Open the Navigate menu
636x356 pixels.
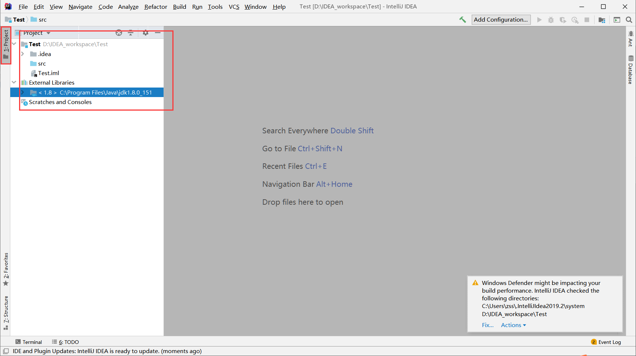(80, 7)
